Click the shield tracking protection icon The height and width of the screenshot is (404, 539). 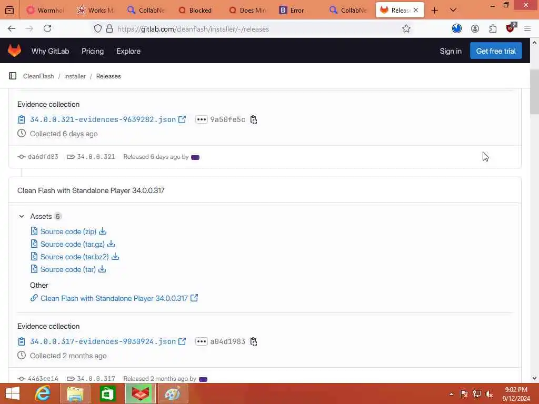click(97, 29)
